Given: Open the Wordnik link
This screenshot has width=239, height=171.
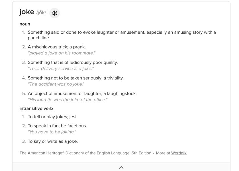Looking at the screenshot, I should (x=179, y=153).
